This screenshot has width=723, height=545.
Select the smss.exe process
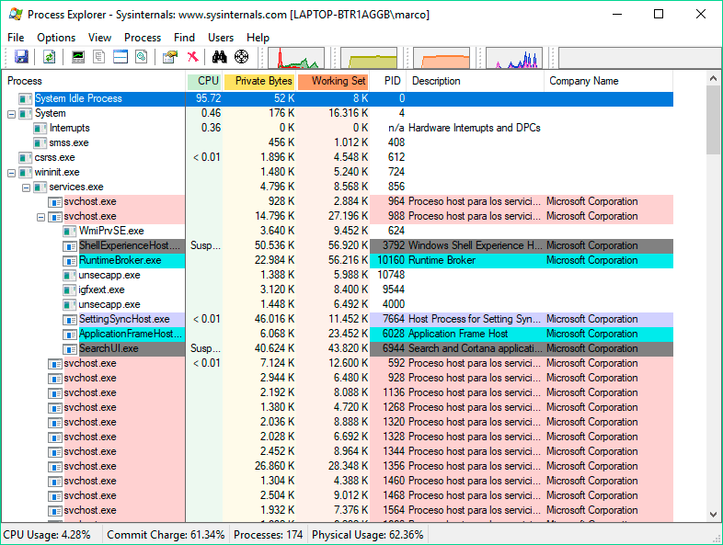coord(69,142)
